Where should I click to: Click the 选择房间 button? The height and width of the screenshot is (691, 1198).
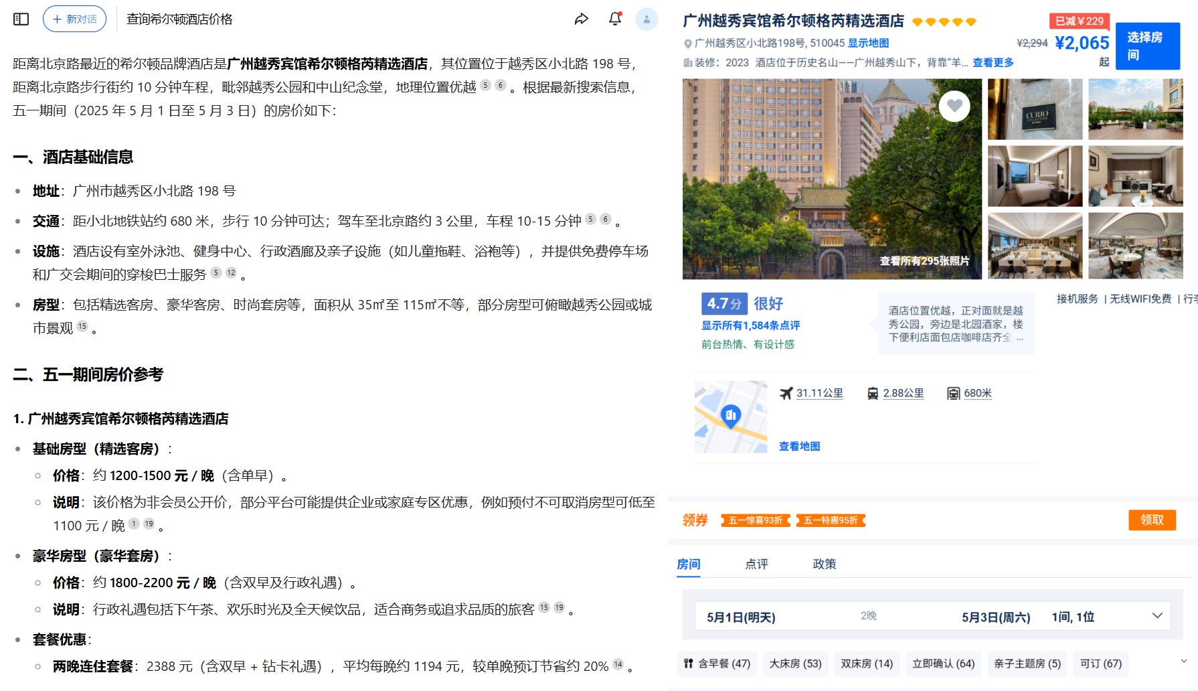(x=1148, y=46)
